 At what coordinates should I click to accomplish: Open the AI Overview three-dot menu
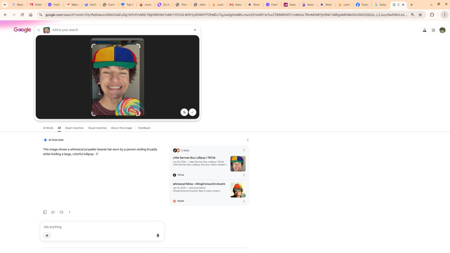point(248,140)
